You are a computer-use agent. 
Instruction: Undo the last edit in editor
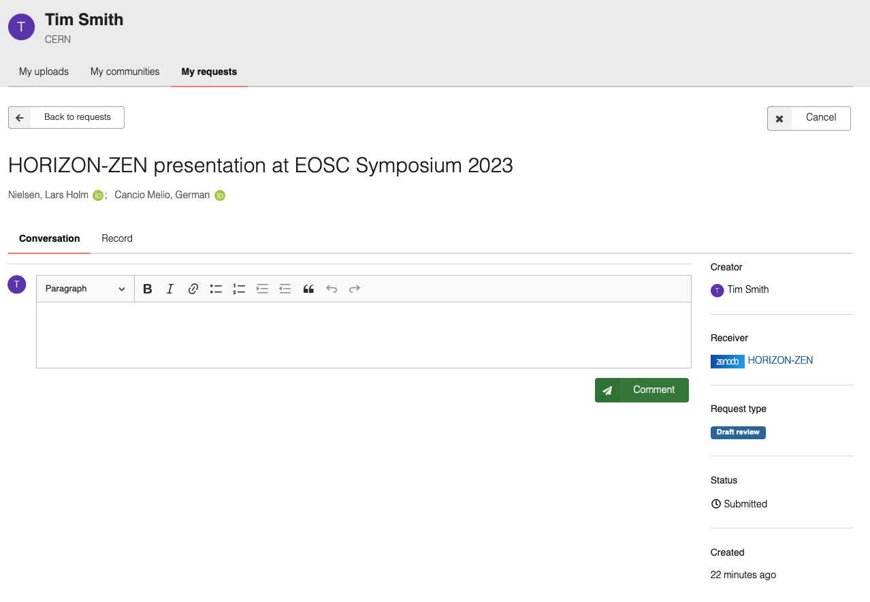(332, 289)
